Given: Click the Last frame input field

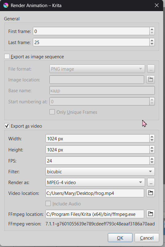Looking at the screenshot, I should pos(91,42).
